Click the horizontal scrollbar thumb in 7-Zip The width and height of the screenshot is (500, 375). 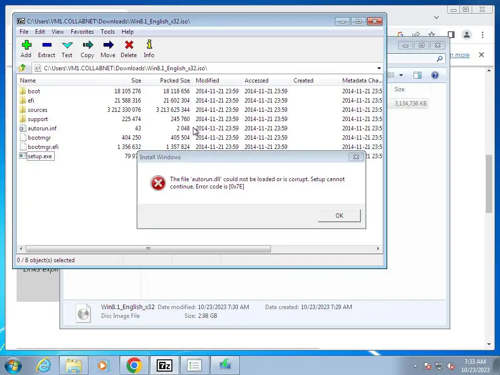(148, 249)
